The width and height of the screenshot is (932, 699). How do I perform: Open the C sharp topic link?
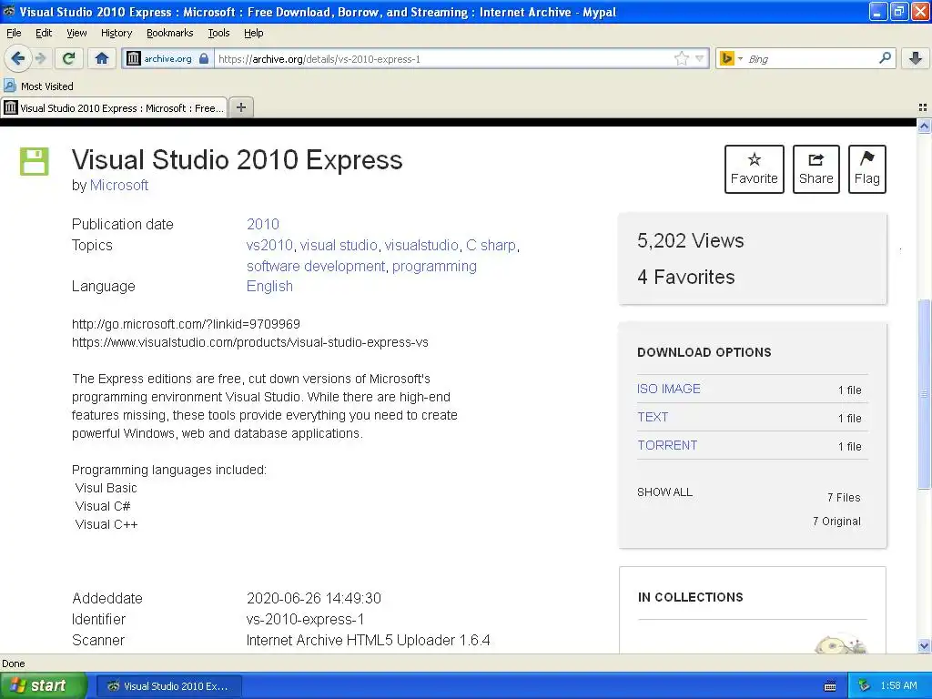click(491, 245)
